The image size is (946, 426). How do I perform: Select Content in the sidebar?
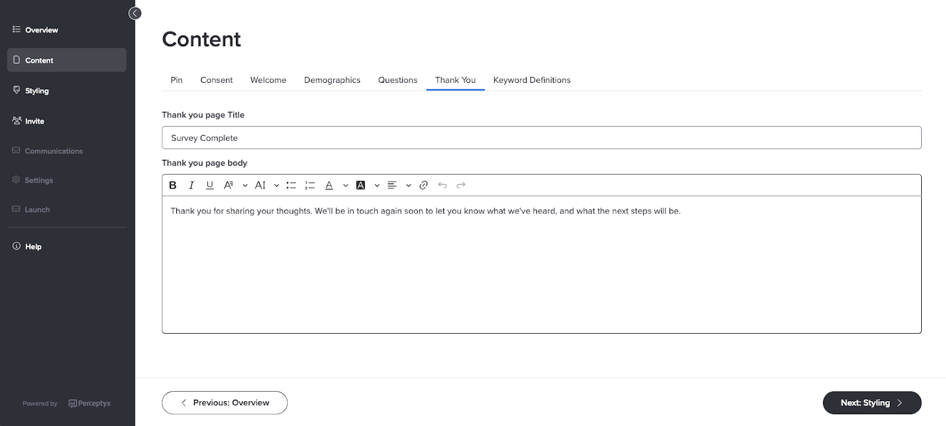(67, 60)
